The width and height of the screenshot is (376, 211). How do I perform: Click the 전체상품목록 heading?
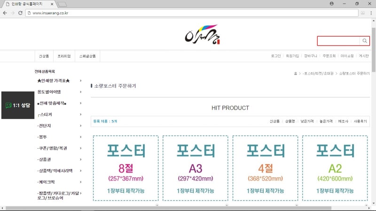click(45, 71)
